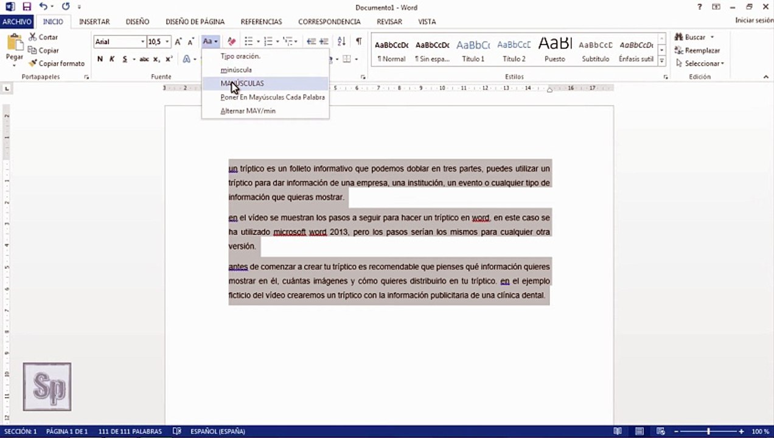Screen dimensions: 774x438
Task: Click the proofing book icon in status bar
Action: pyautogui.click(x=177, y=431)
